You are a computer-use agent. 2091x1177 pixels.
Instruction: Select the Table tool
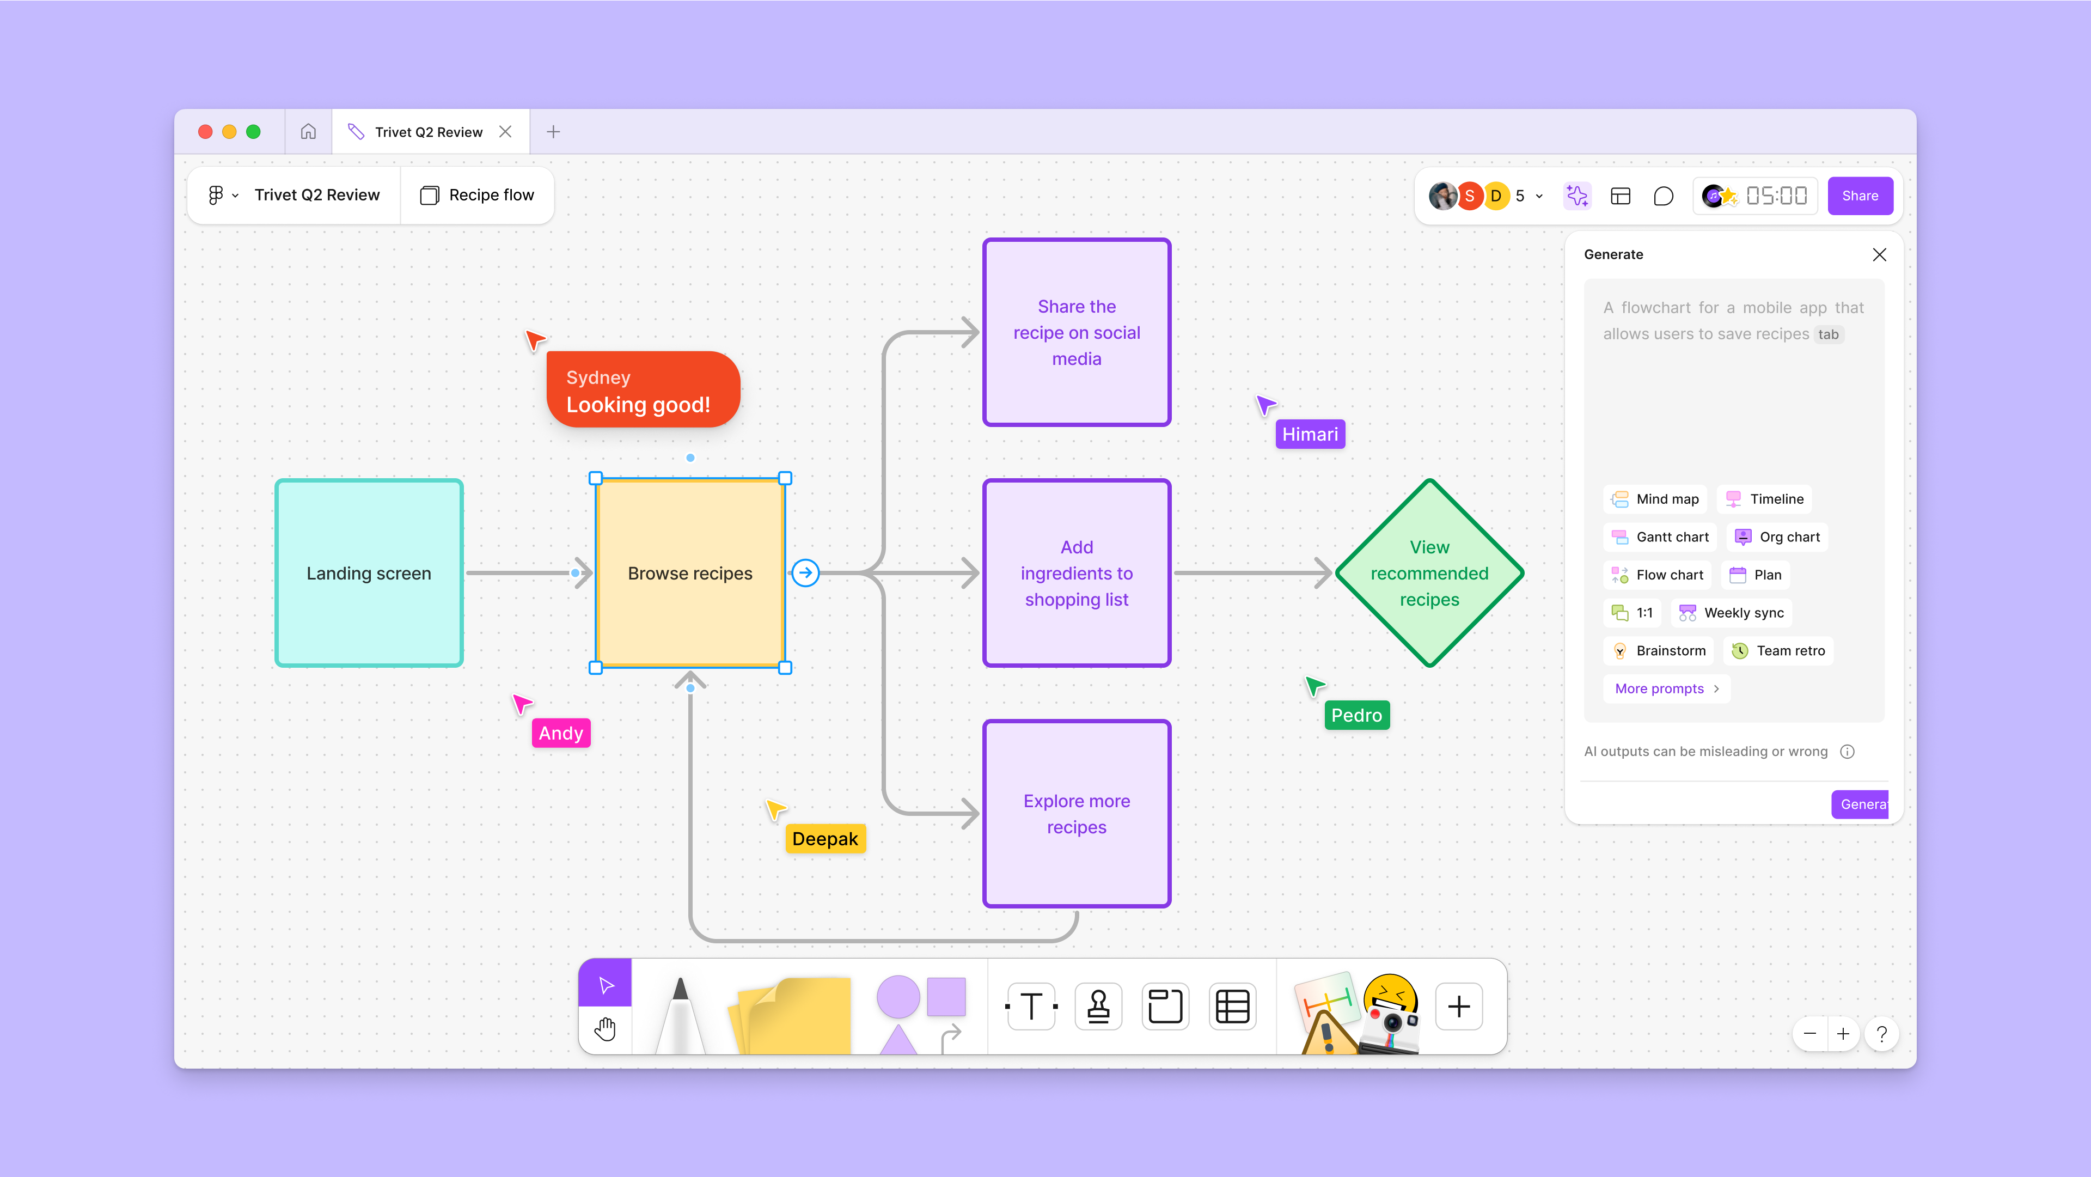point(1232,1007)
